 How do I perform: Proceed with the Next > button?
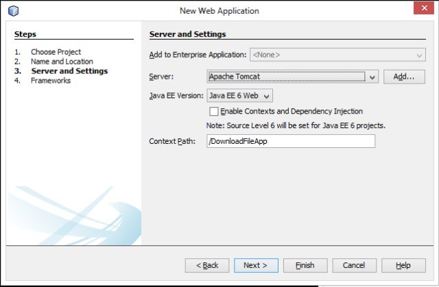[256, 265]
